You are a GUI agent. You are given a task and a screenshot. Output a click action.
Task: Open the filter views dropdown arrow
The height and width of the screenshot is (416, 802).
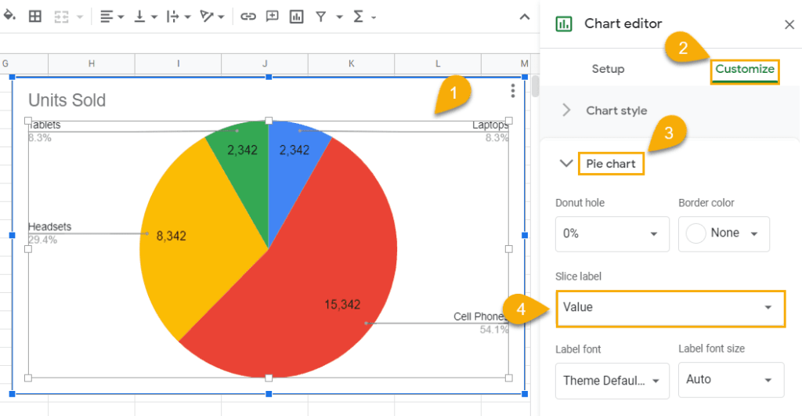click(339, 17)
